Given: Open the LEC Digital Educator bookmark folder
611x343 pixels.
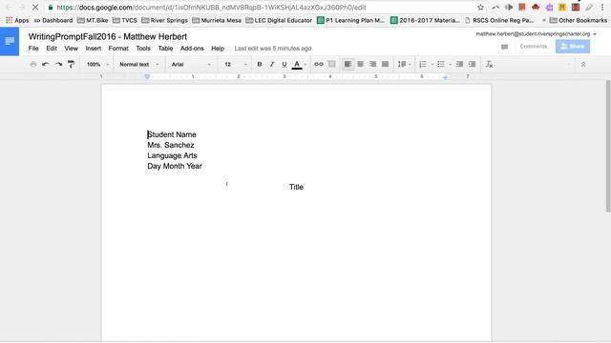Looking at the screenshot, I should (279, 20).
